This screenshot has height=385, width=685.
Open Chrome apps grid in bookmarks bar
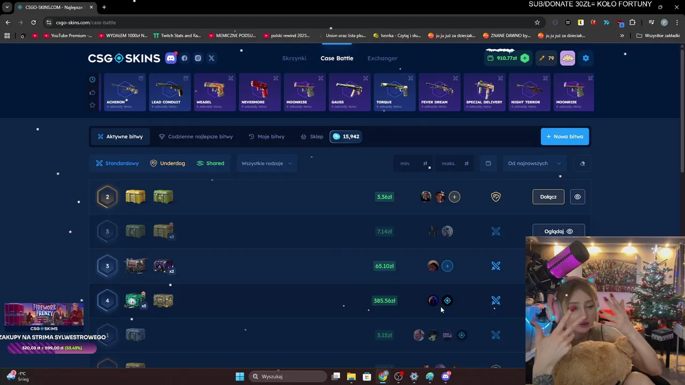(x=7, y=36)
